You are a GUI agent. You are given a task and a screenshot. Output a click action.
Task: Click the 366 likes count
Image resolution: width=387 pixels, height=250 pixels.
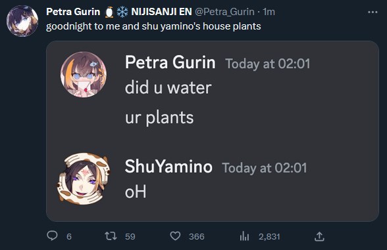click(196, 236)
